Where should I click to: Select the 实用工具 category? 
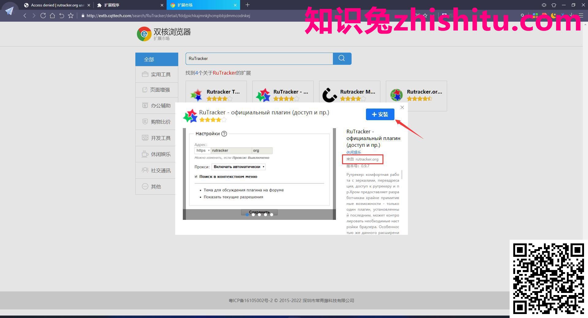tap(156, 74)
